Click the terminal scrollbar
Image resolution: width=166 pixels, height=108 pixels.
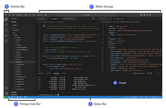[x=161, y=93]
